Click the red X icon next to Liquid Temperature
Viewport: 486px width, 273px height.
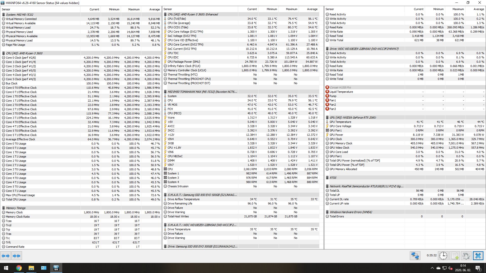click(x=327, y=92)
